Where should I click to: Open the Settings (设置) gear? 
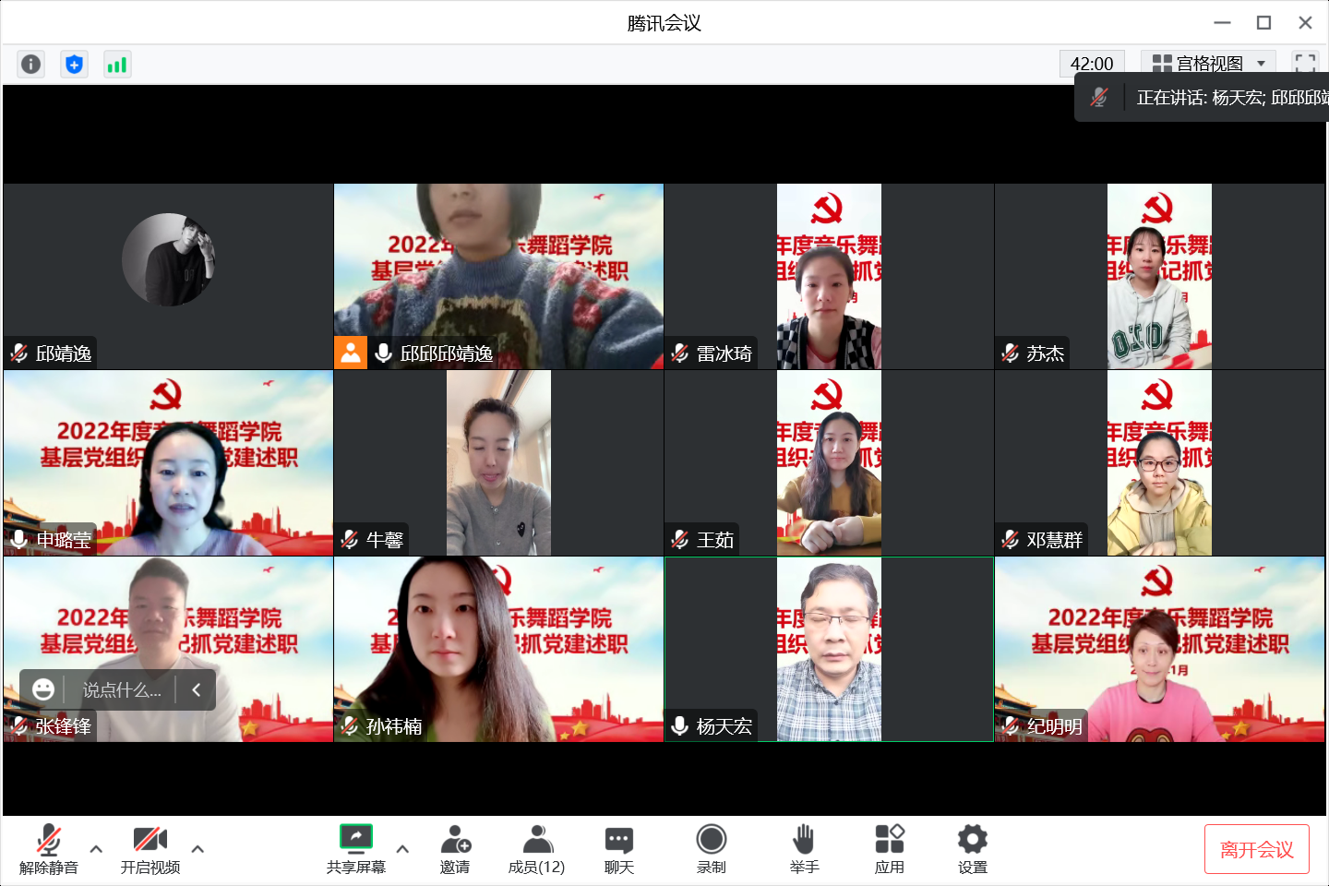(972, 849)
